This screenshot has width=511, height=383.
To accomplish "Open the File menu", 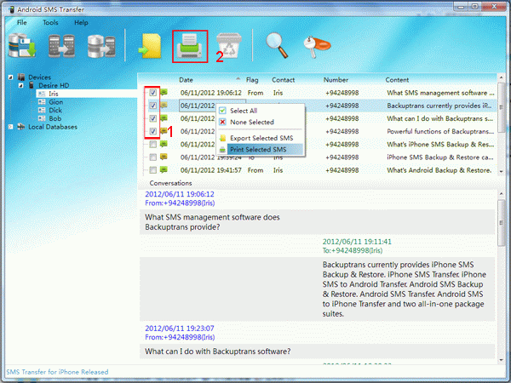I will pyautogui.click(x=22, y=22).
